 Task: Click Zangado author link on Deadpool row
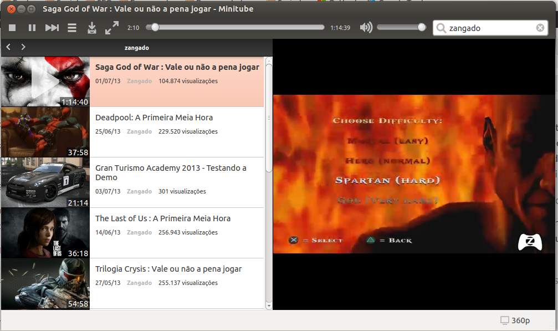coord(140,132)
